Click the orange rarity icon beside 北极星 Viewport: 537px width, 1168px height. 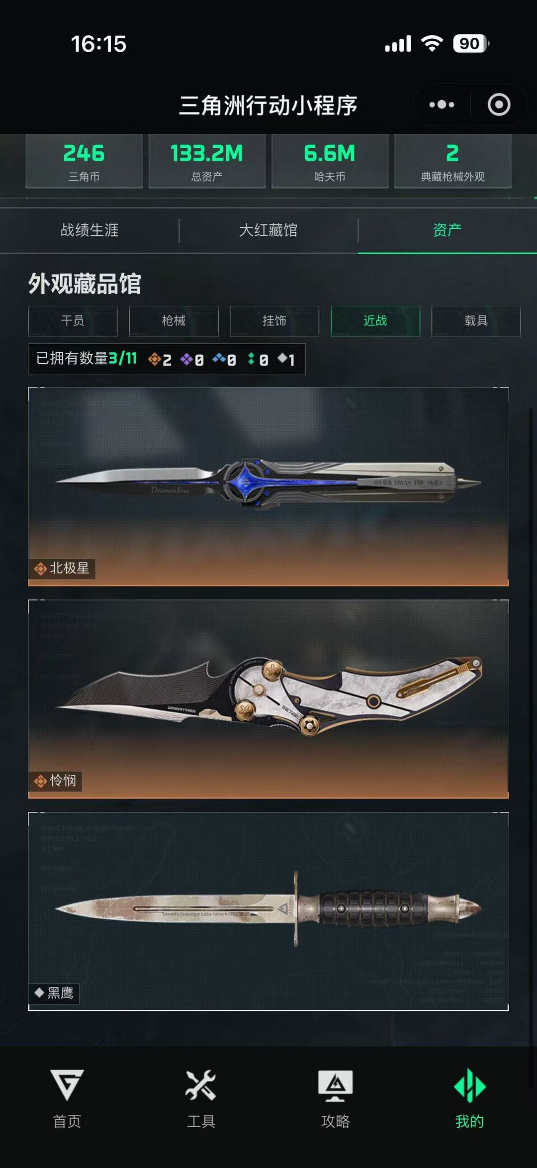click(x=40, y=568)
